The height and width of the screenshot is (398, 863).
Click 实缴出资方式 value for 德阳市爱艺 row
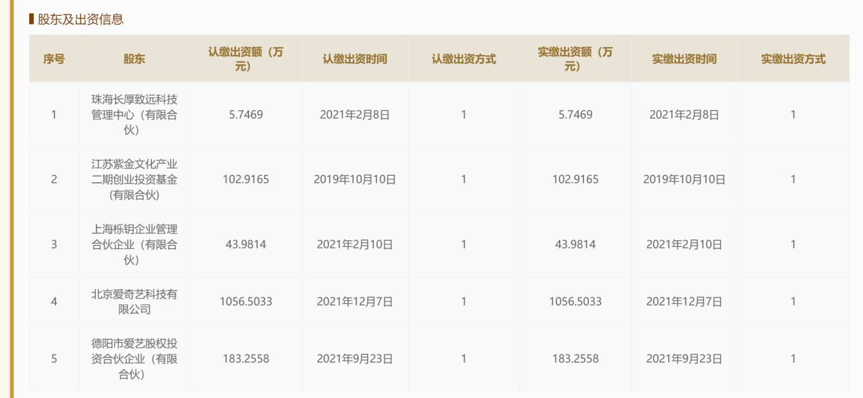click(x=793, y=359)
